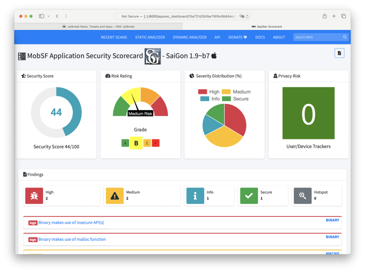Click the 'Security Score 44/100' text
The image size is (365, 273).
(56, 146)
